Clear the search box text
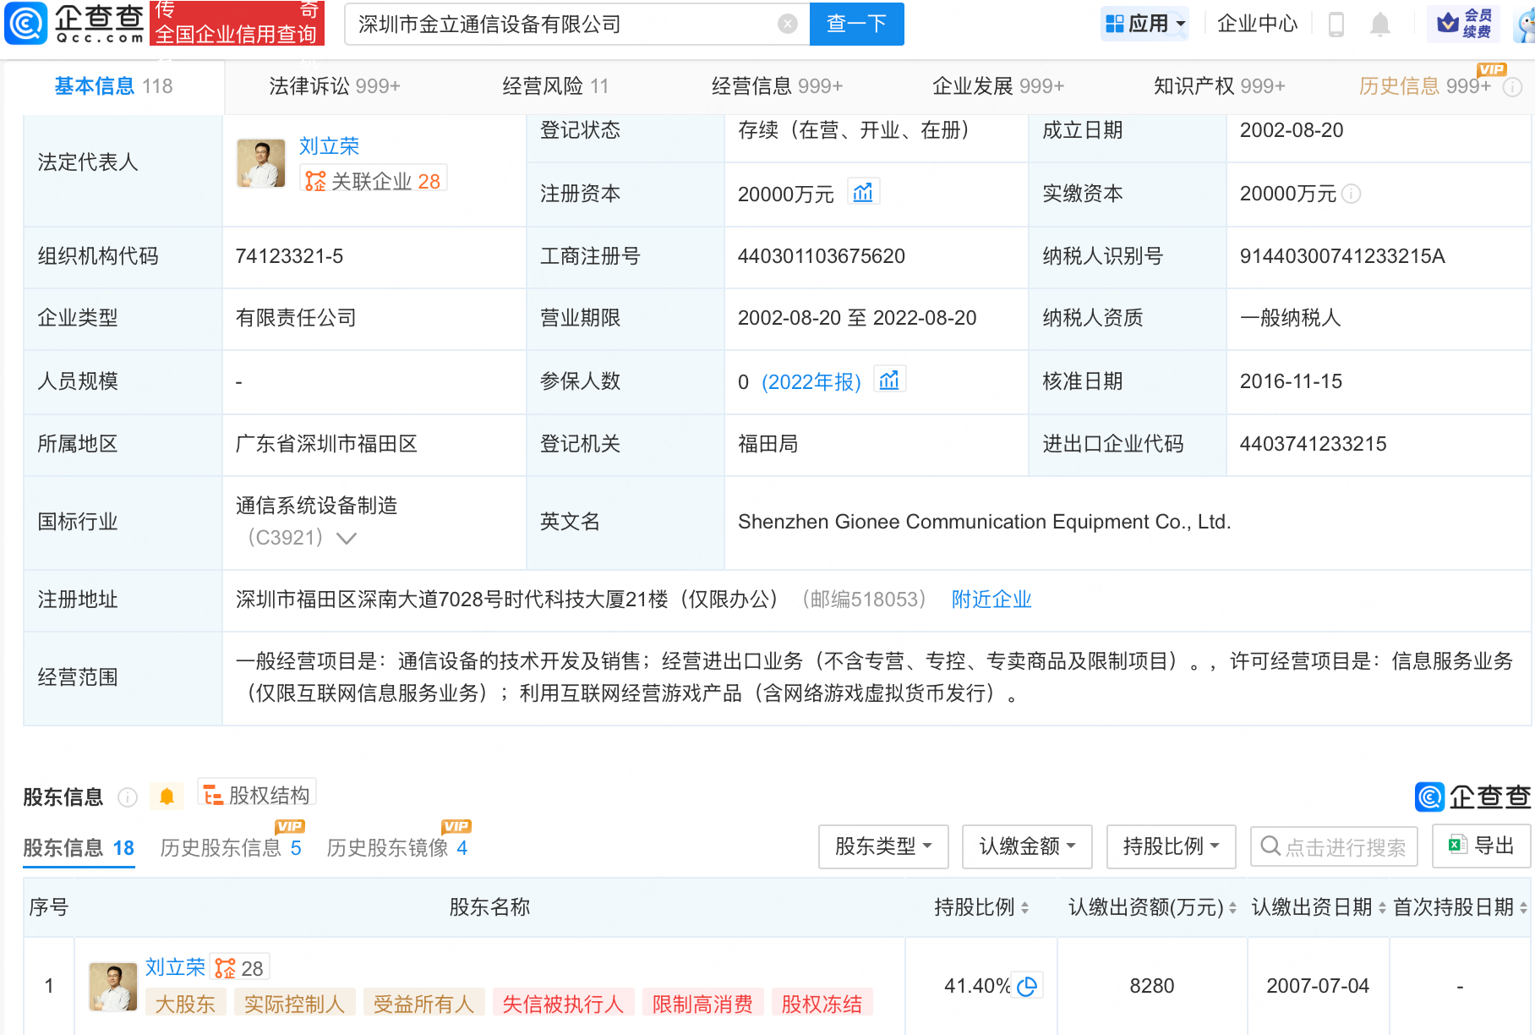Screen dimensions: 1535x1035 tap(787, 24)
